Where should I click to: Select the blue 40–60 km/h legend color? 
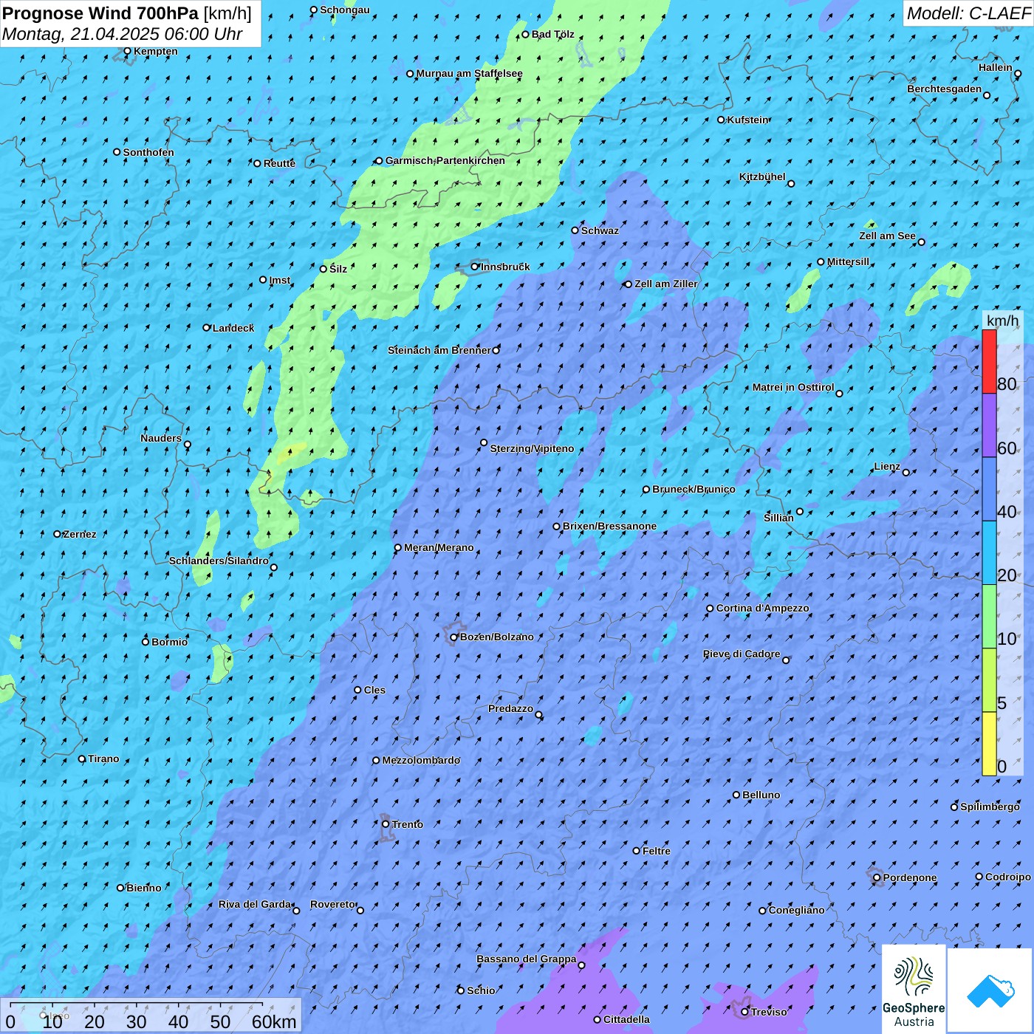click(x=989, y=489)
